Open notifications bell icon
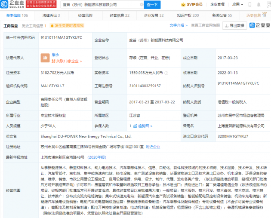 [x=259, y=4]
